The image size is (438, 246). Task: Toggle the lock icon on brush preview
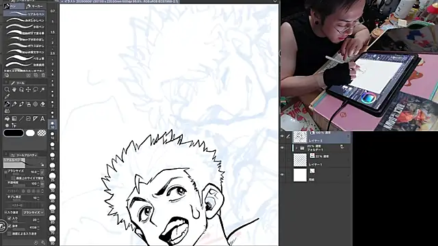click(x=42, y=165)
